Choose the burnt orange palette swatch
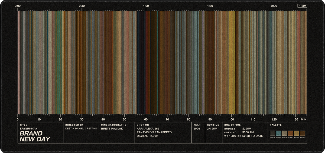Screen dimensions: 325x153 (291, 133)
